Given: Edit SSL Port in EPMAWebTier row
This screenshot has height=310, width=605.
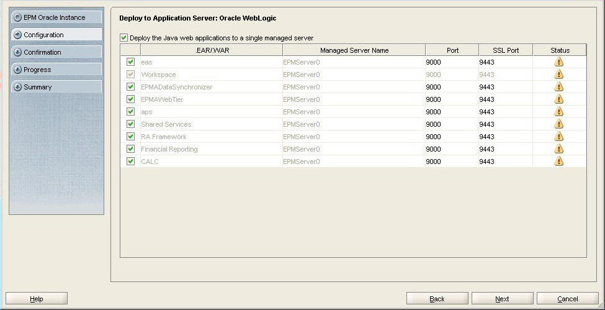Looking at the screenshot, I should pyautogui.click(x=506, y=99).
